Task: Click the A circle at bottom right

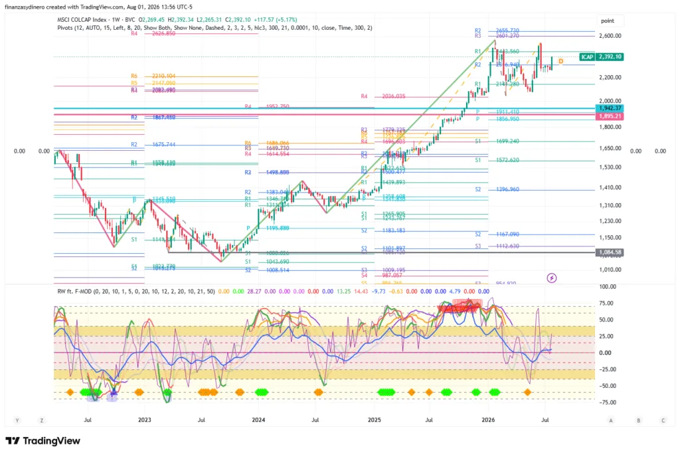Action: click(611, 420)
